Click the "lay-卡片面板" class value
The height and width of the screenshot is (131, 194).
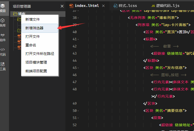pos(175,25)
